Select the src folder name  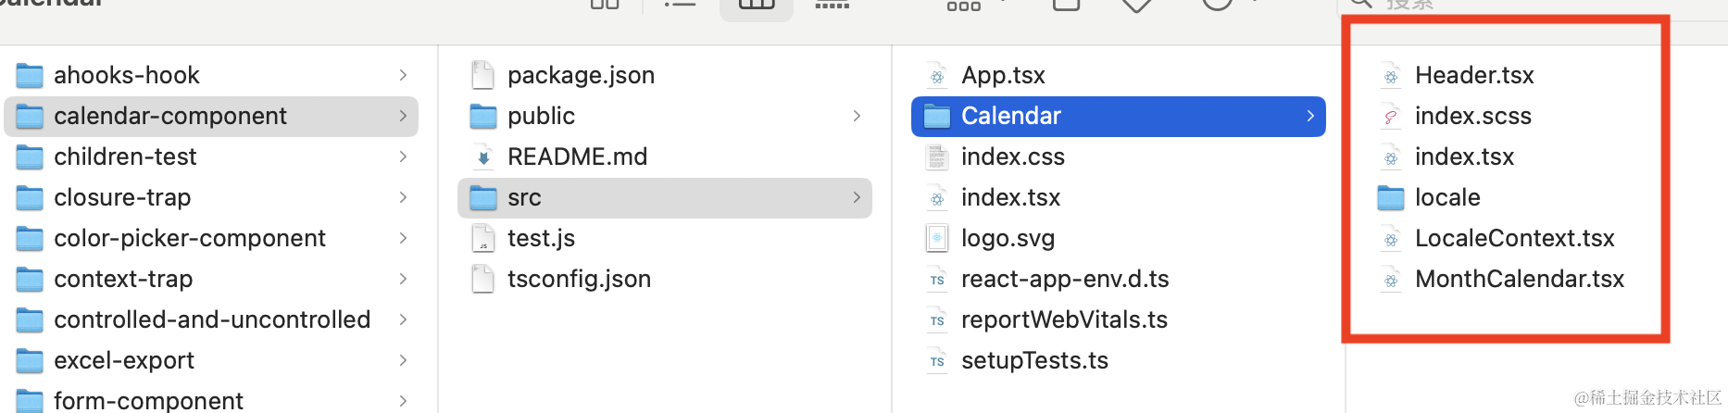coord(524,197)
